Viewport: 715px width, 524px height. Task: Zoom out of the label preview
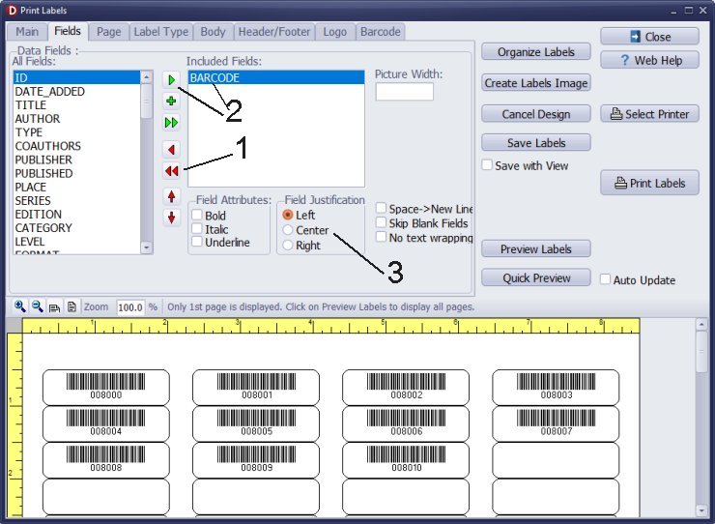click(37, 306)
